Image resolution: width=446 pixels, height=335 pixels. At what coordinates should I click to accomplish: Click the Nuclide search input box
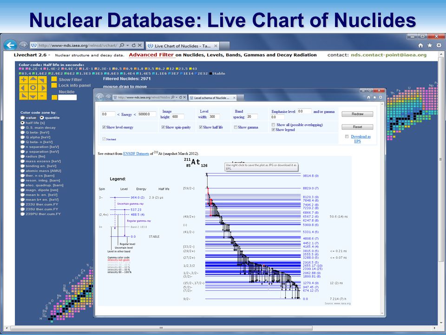point(67,97)
